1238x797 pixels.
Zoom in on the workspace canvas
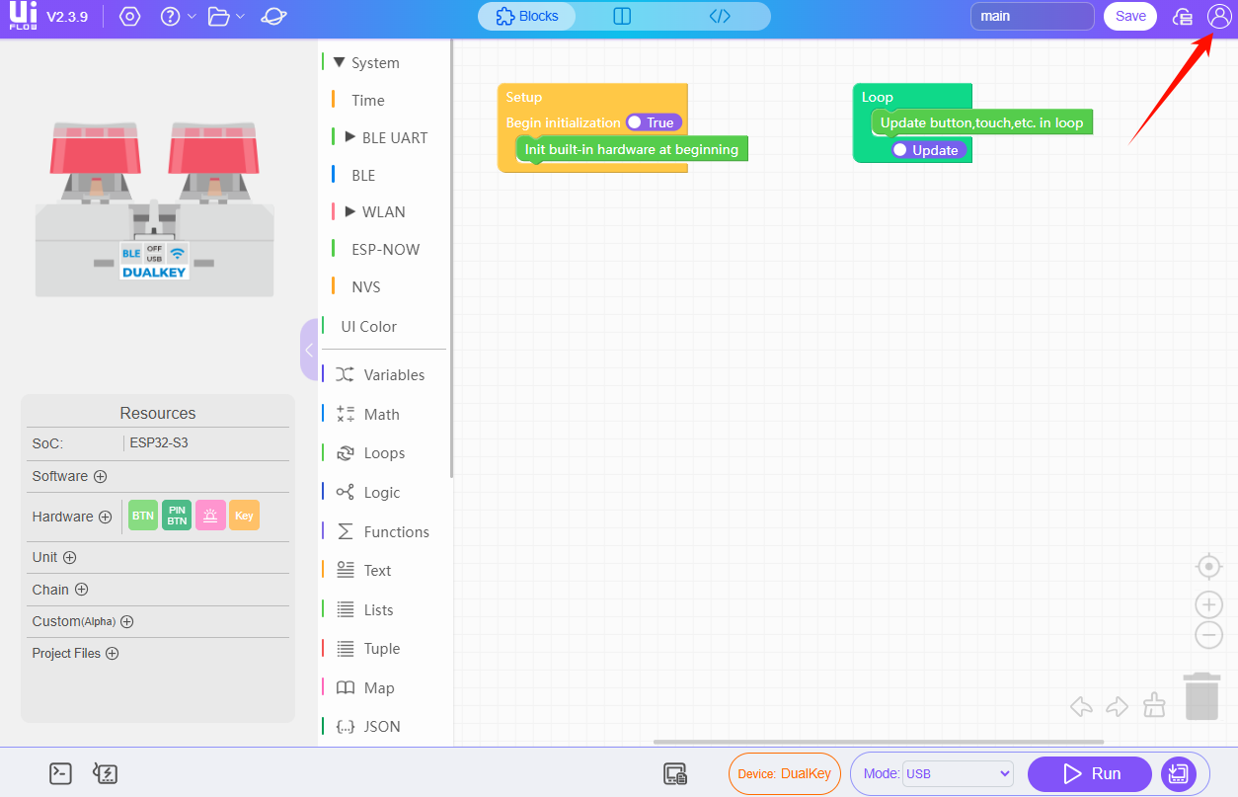[x=1208, y=604]
